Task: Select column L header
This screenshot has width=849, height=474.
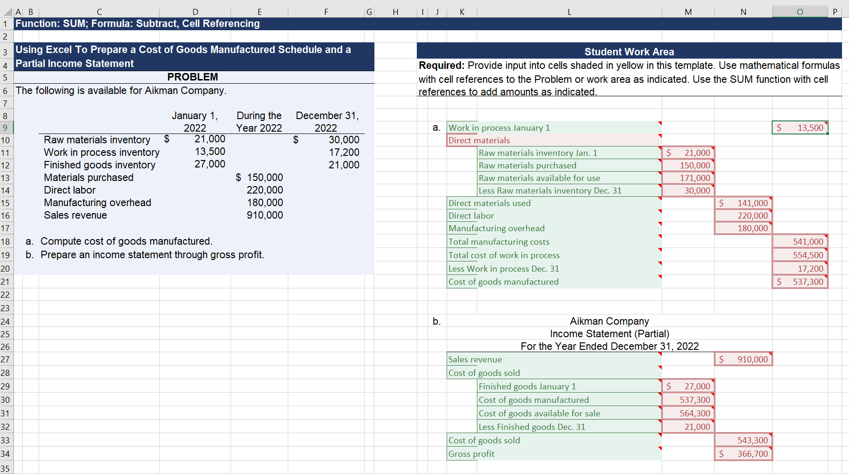Action: (569, 12)
